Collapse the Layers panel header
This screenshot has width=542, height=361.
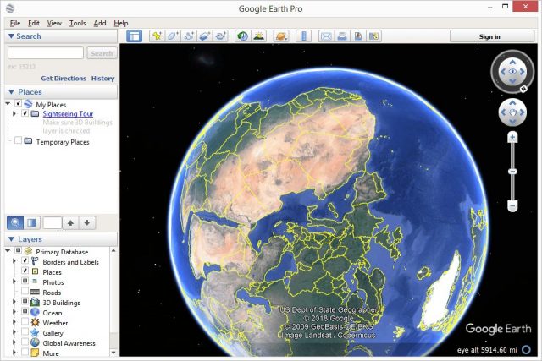(61, 239)
